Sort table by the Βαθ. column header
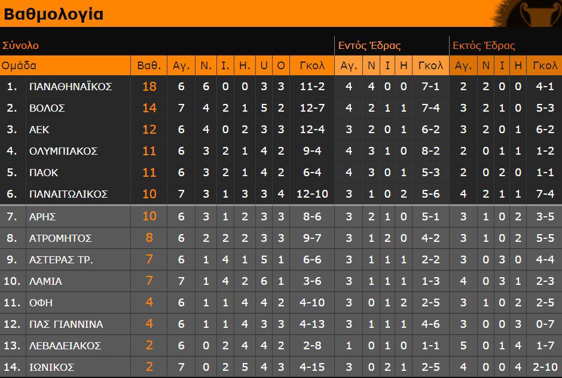Screen dimensions: 562x378 point(149,66)
